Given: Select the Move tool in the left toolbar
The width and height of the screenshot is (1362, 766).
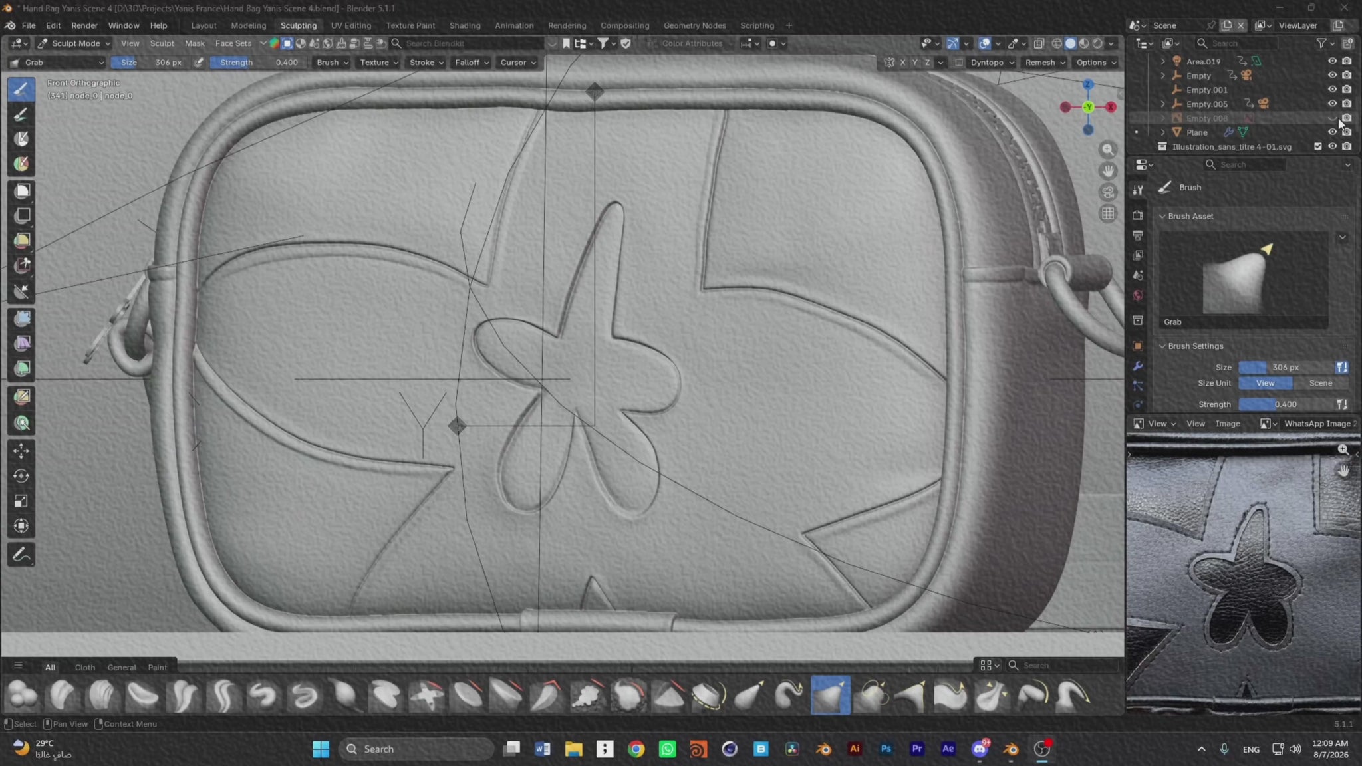Looking at the screenshot, I should (21, 451).
